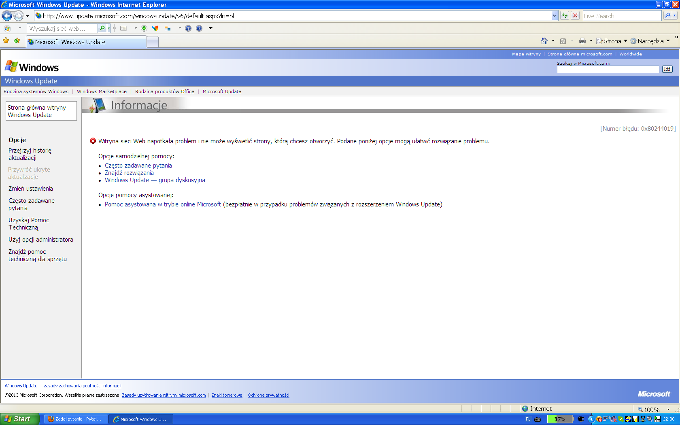Screen dimensions: 680x425
Task: Click the Start button
Action: 20,419
